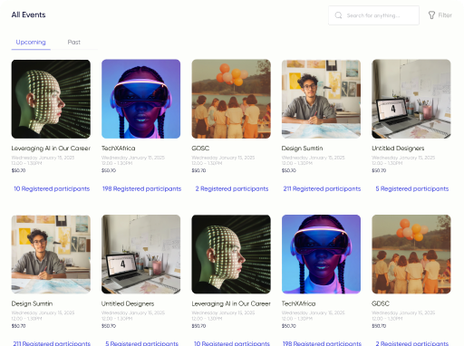Click first-row 'Leveraging AI in Our Career' title
The width and height of the screenshot is (464, 346).
pos(51,149)
